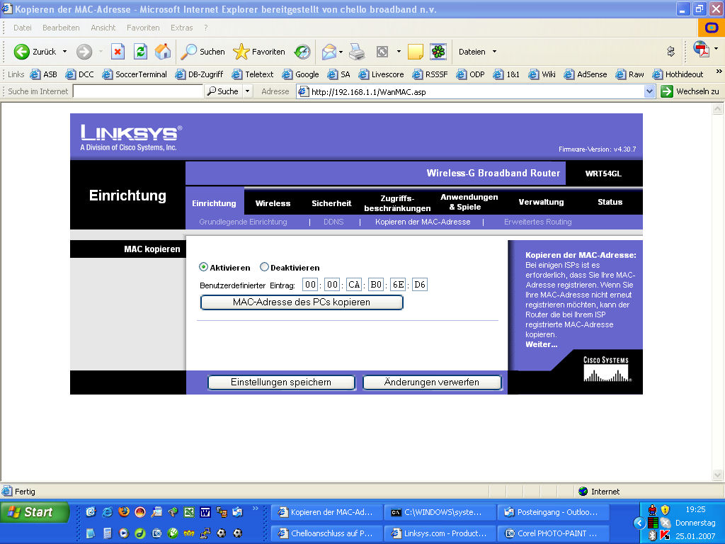Focus the Suche im Internet search field
Screen dimensions: 725x544
(x=138, y=91)
